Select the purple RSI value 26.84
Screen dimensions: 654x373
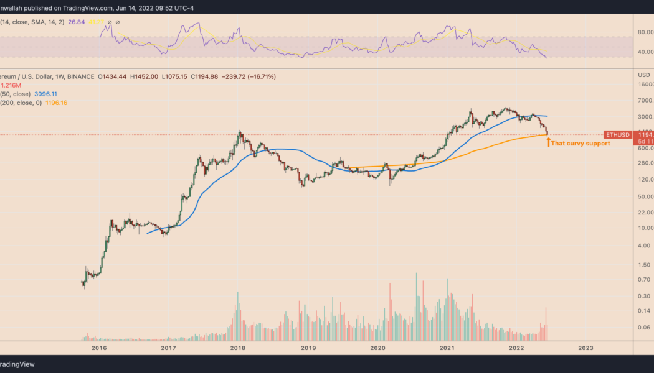tap(77, 22)
